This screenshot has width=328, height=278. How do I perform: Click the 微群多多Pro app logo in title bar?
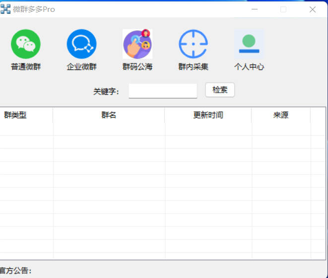5,9
